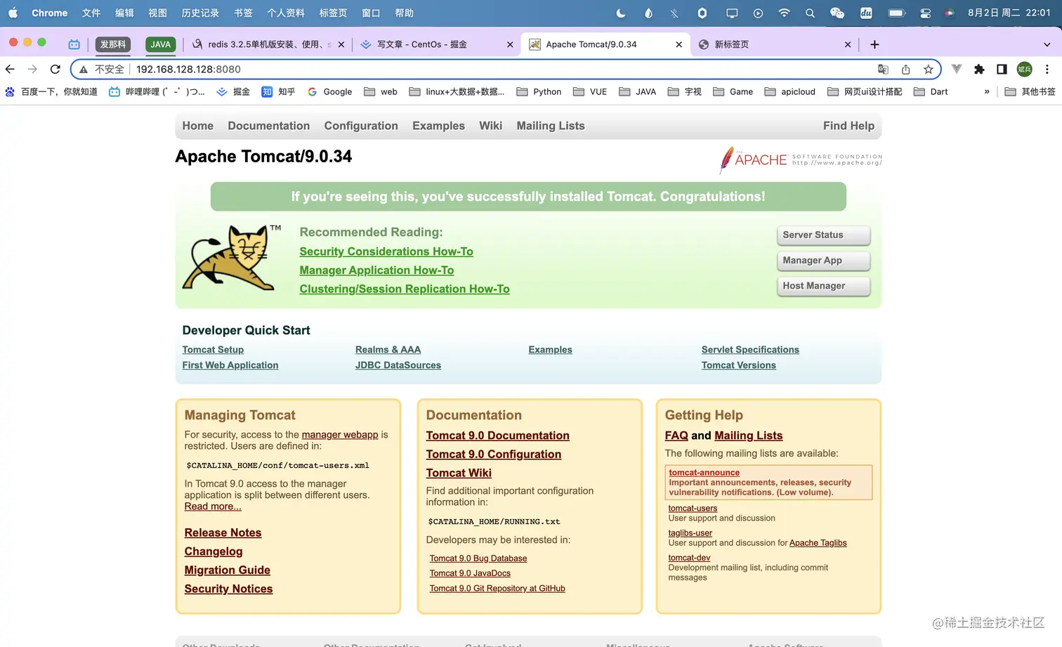Click the Wi-Fi status icon
1062x647 pixels.
pyautogui.click(x=784, y=13)
